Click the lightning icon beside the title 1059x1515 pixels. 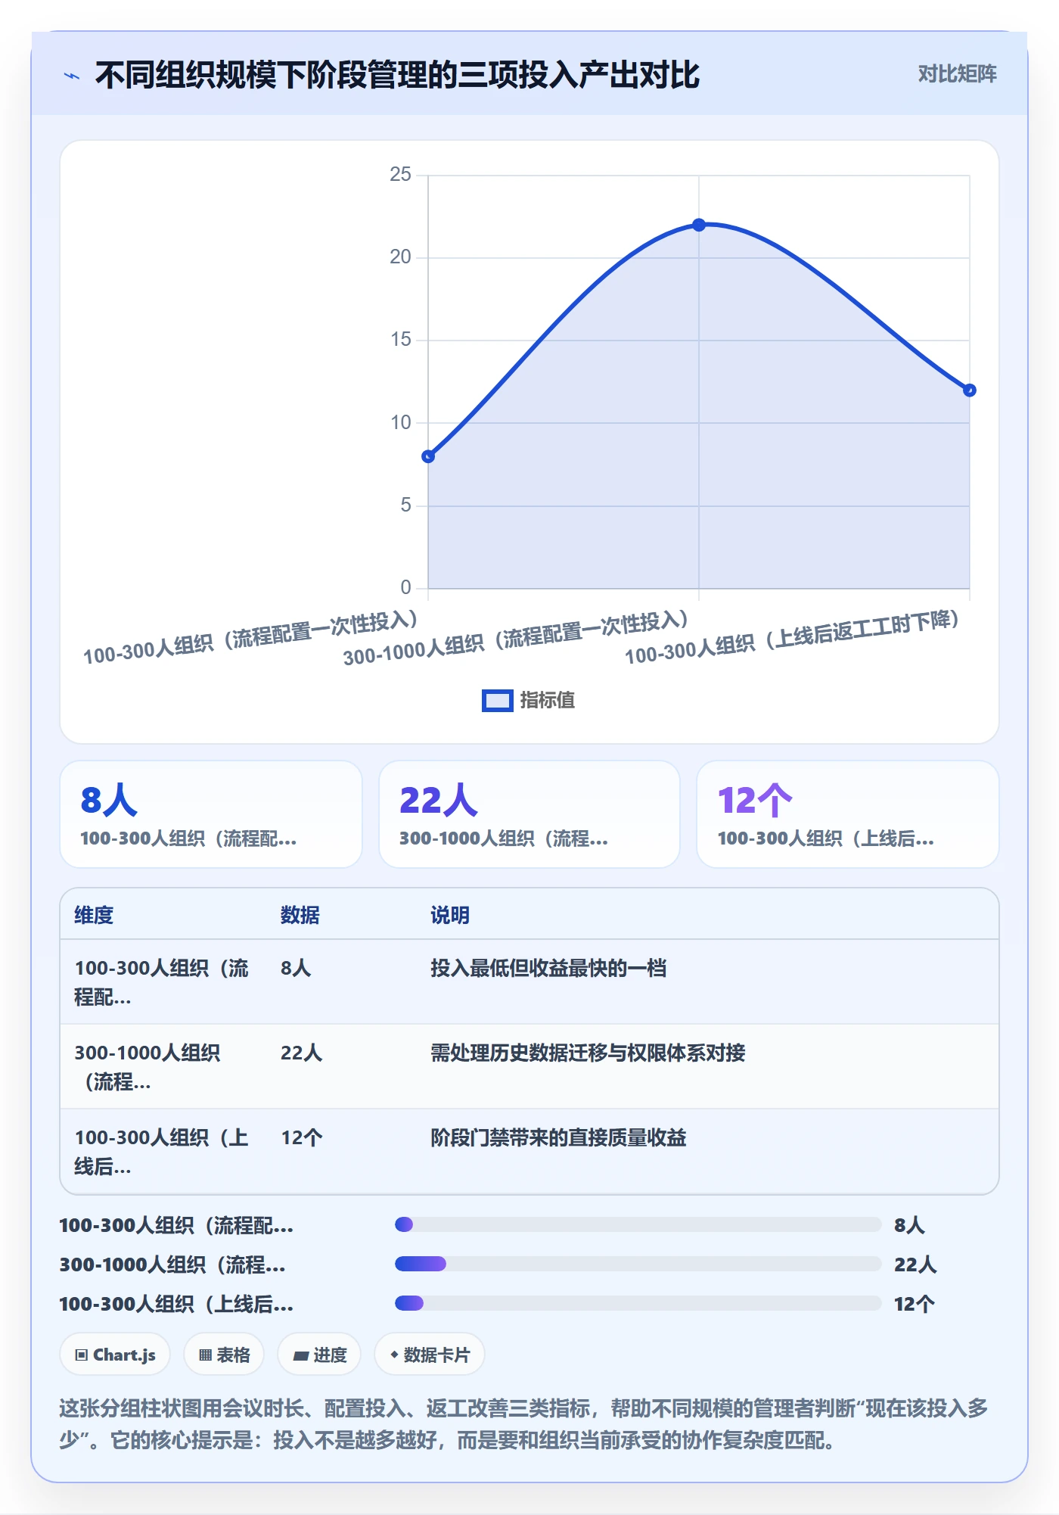(72, 76)
